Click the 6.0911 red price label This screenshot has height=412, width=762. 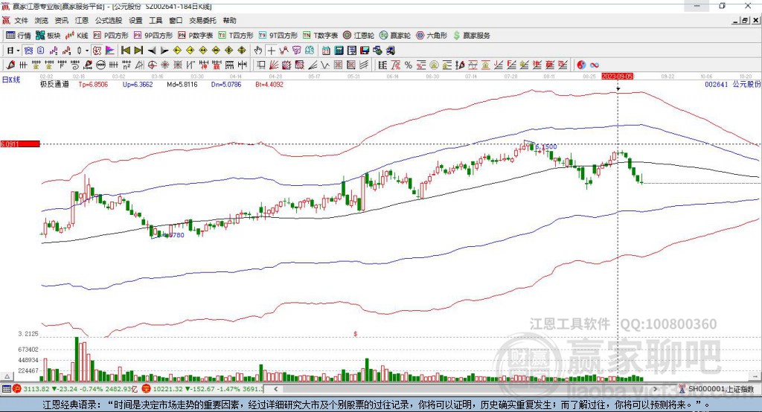(20, 144)
